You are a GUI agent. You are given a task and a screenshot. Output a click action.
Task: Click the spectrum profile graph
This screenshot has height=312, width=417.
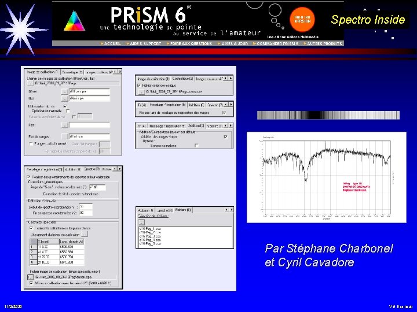point(327,177)
